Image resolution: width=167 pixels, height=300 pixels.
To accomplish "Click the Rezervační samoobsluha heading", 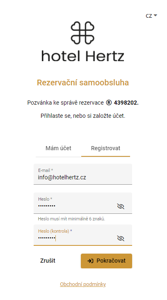I will coord(83,82).
